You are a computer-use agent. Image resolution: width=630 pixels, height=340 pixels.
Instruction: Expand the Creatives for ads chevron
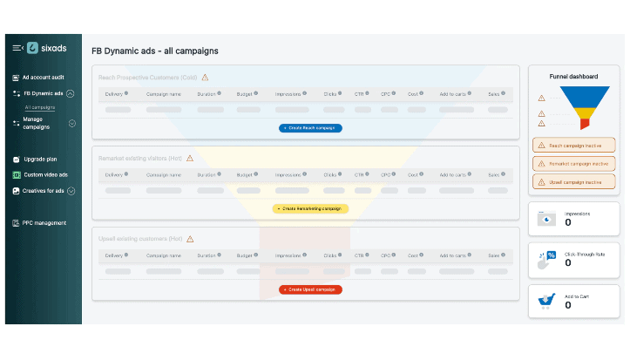coord(71,191)
